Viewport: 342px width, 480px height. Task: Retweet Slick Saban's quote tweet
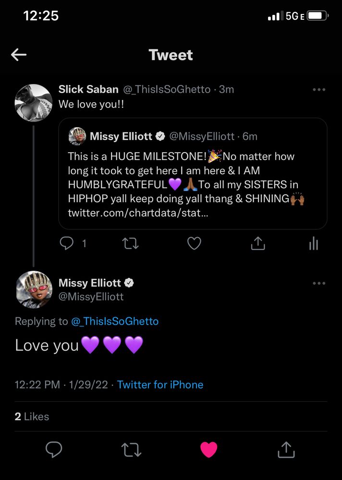[x=131, y=244]
